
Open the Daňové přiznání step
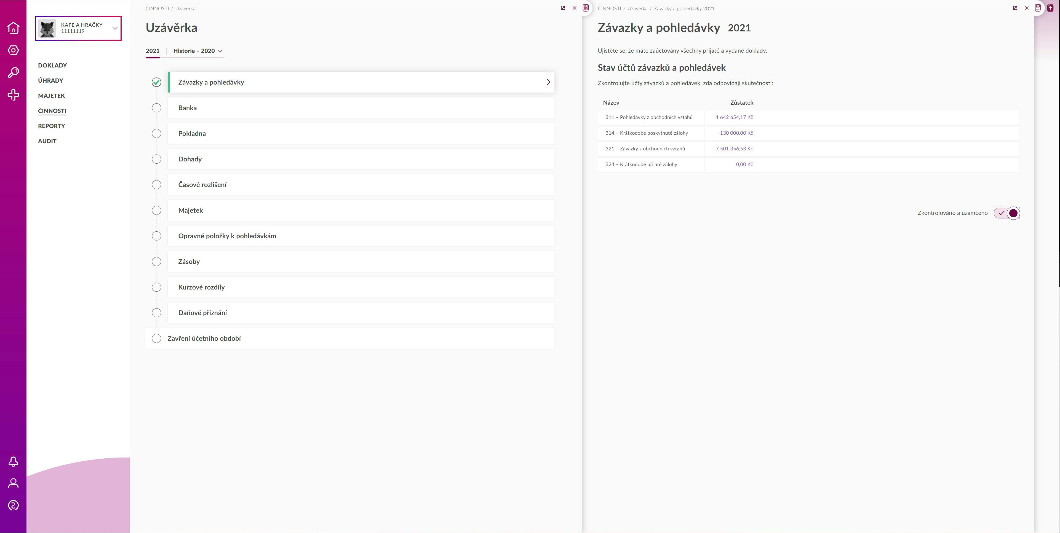[361, 313]
